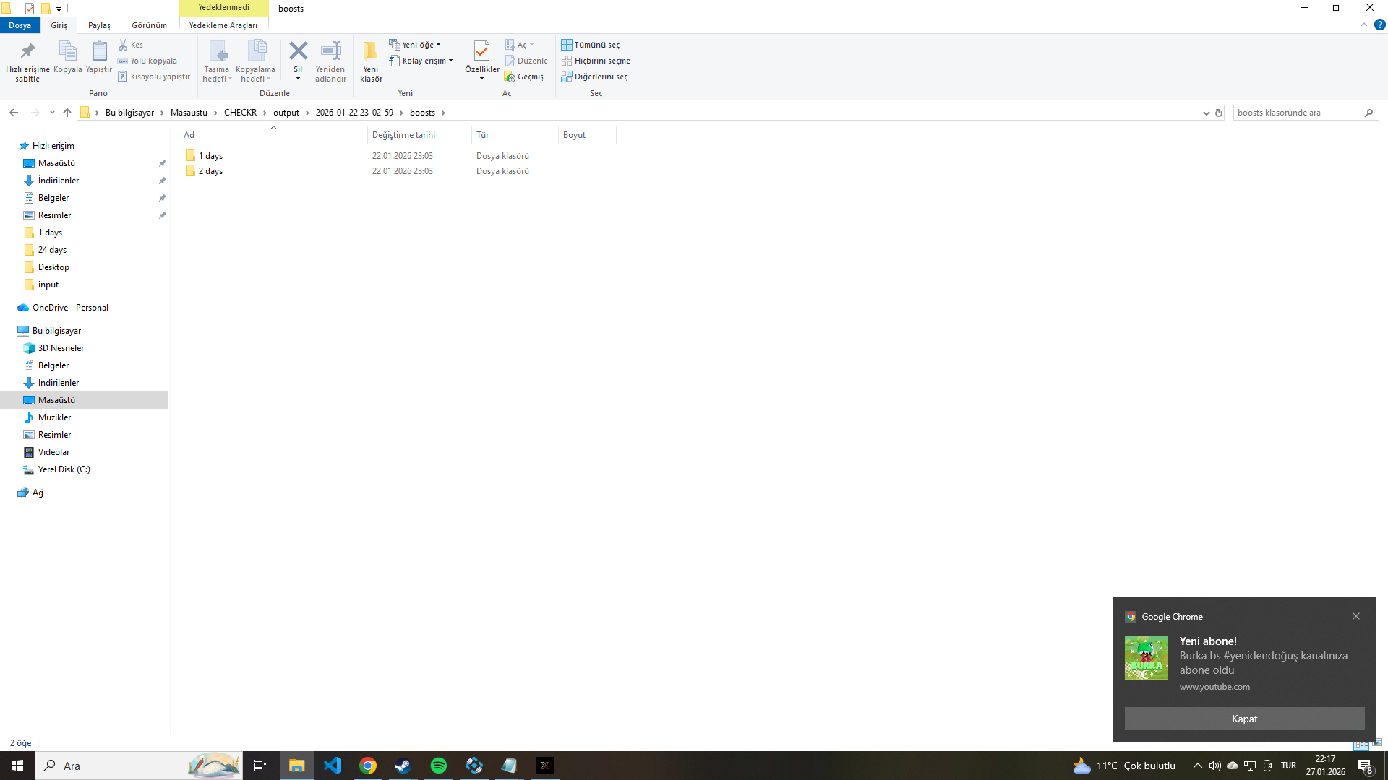Switch to details view icon in status bar
The width and height of the screenshot is (1388, 780).
click(x=1361, y=743)
